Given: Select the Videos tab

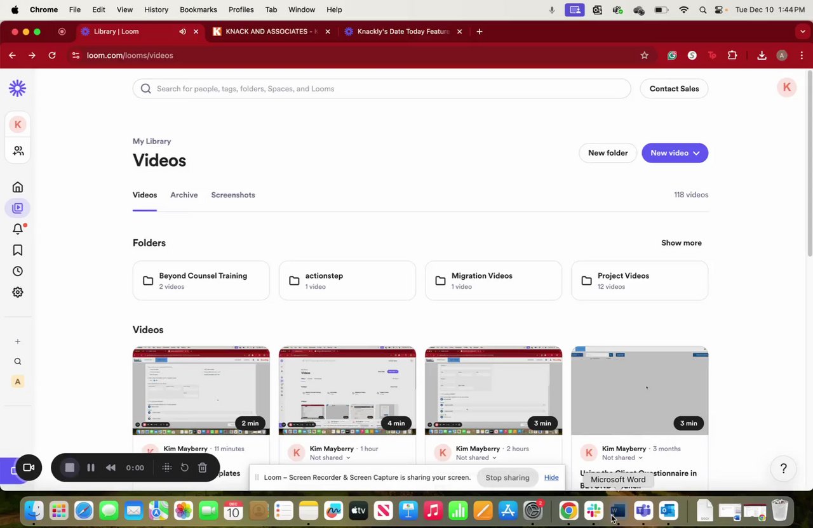Looking at the screenshot, I should 145,195.
